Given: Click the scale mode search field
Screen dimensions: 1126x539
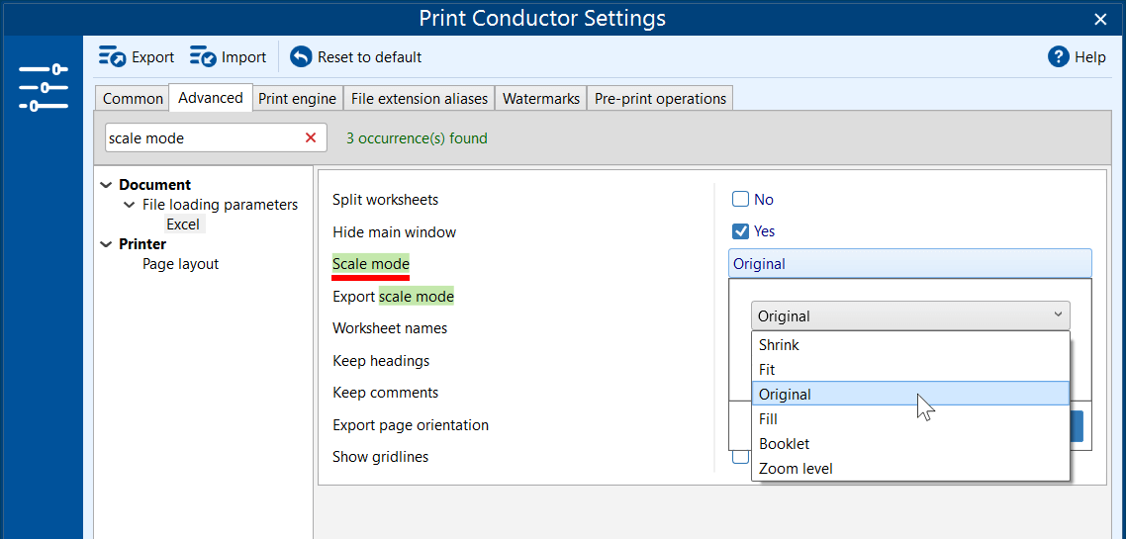Looking at the screenshot, I should tap(201, 138).
